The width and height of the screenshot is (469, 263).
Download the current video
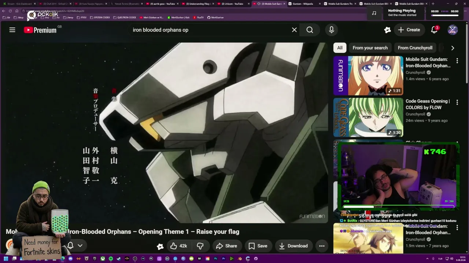point(293,246)
